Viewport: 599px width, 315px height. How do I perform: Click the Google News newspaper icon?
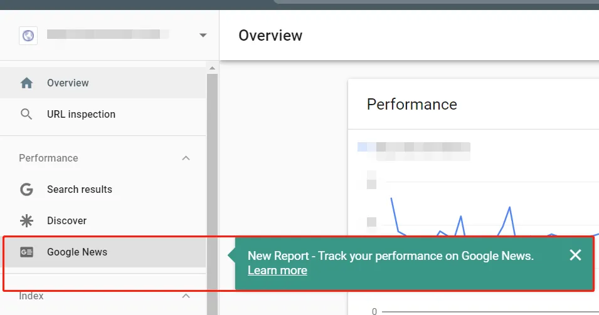(x=26, y=252)
